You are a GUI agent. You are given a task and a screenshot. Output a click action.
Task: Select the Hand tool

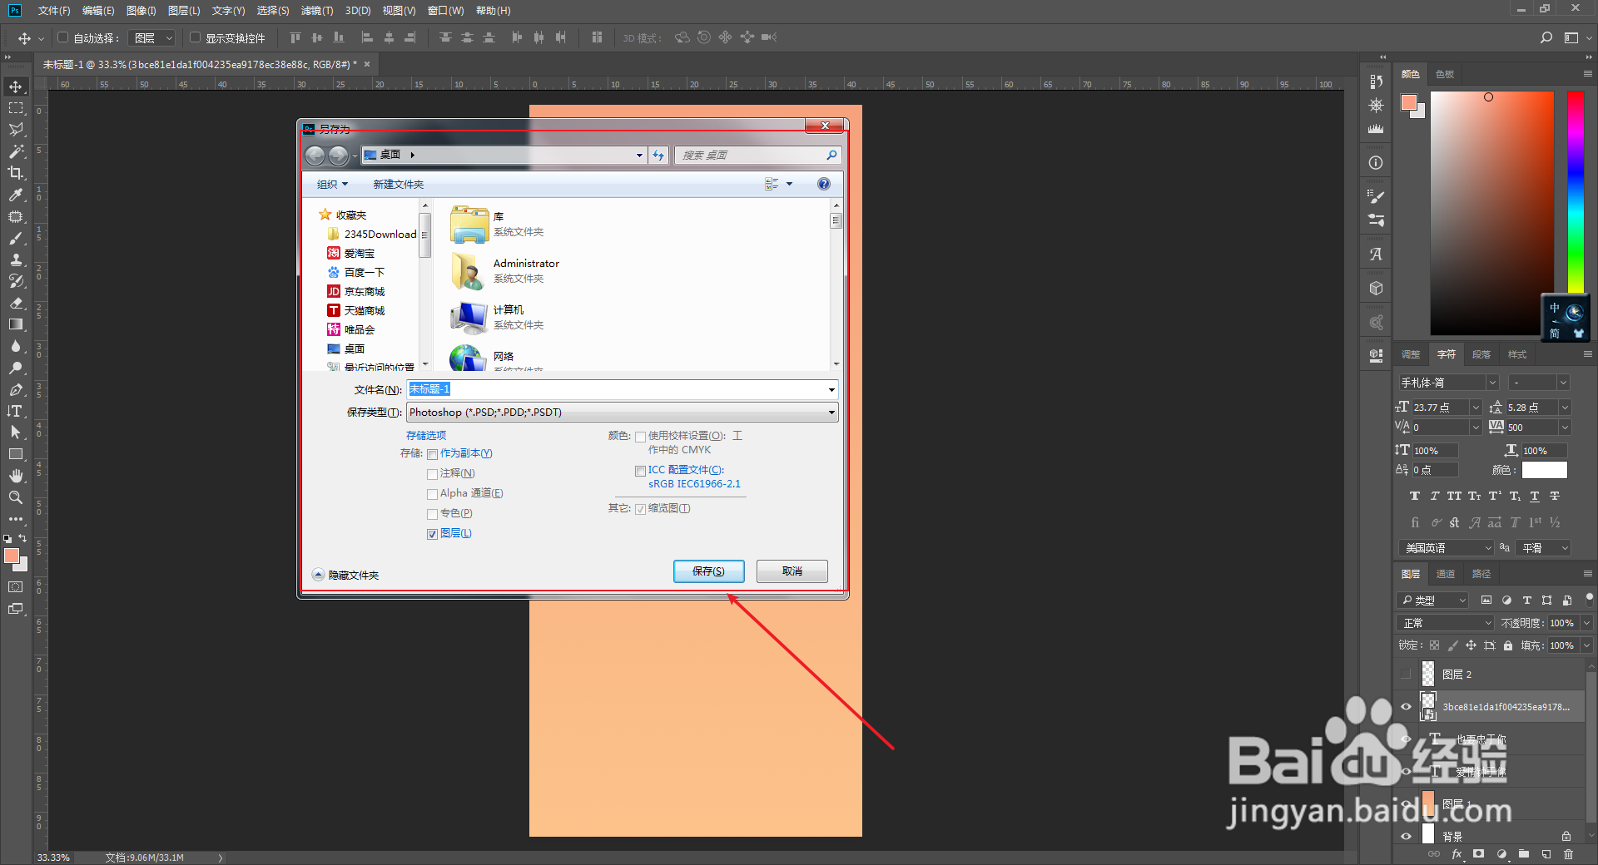pos(16,476)
